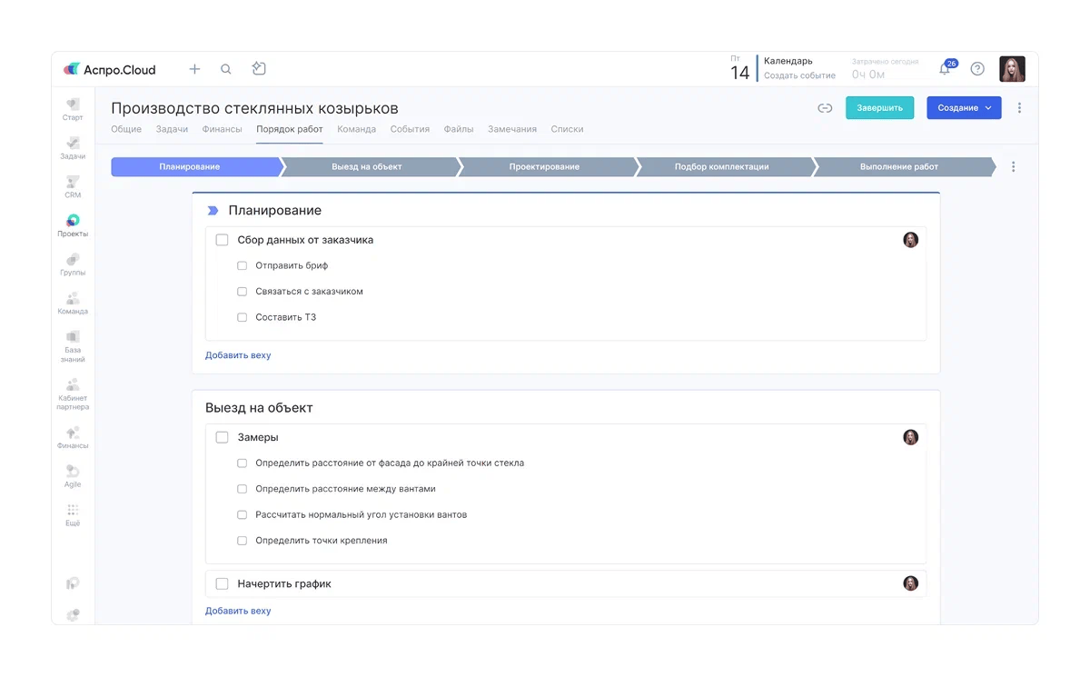Open CRM in the left sidebar
Image resolution: width=1090 pixels, height=677 pixels.
[x=73, y=186]
